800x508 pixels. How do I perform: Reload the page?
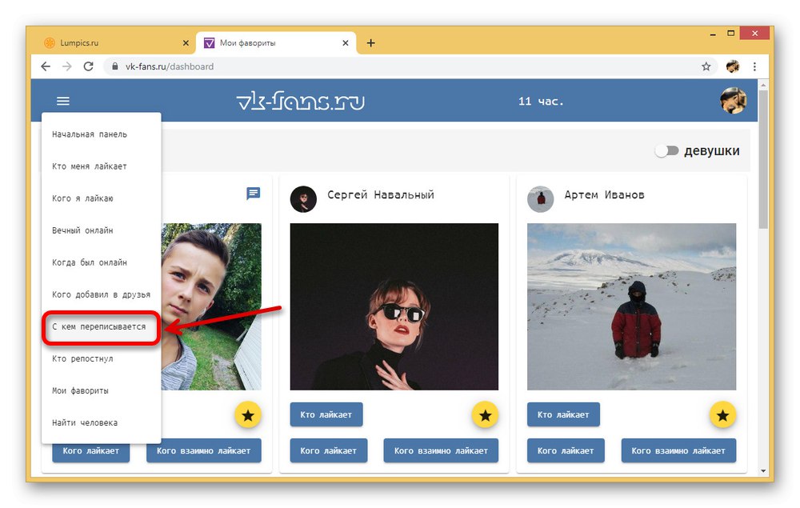point(88,66)
